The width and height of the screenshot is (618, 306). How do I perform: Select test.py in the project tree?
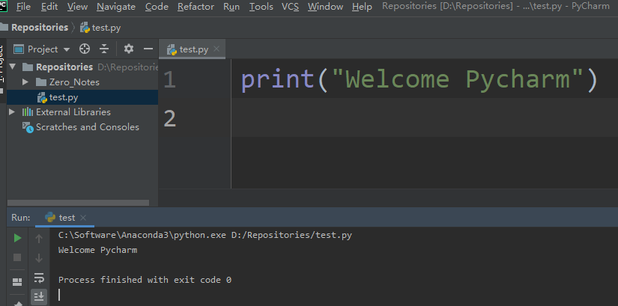click(64, 97)
